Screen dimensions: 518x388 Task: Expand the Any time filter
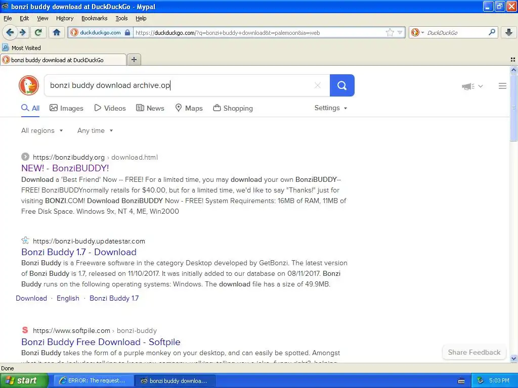coord(95,131)
